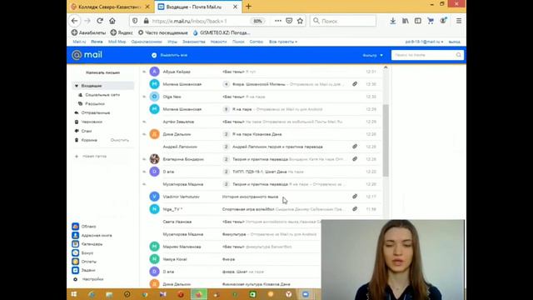The image size is (533, 300).
Task: Open Одноклассники in portal navigation
Action: 147,42
